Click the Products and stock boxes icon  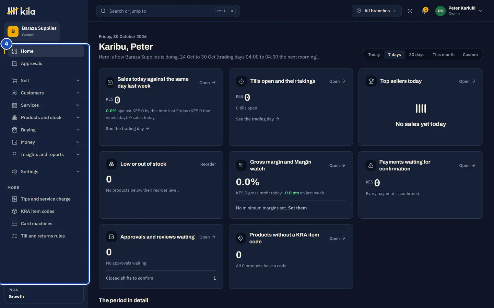14,117
